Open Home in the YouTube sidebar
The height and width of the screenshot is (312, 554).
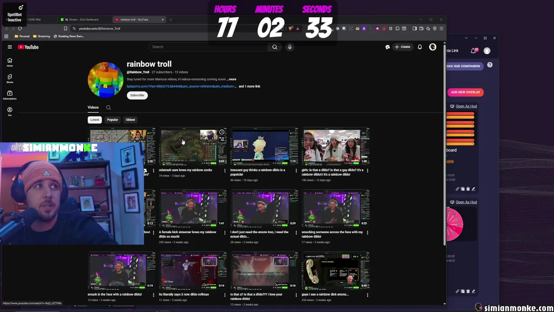click(10, 62)
